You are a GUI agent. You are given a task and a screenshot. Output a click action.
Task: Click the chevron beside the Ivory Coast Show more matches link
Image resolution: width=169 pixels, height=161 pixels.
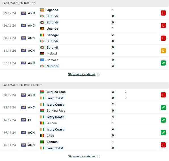click(98, 156)
